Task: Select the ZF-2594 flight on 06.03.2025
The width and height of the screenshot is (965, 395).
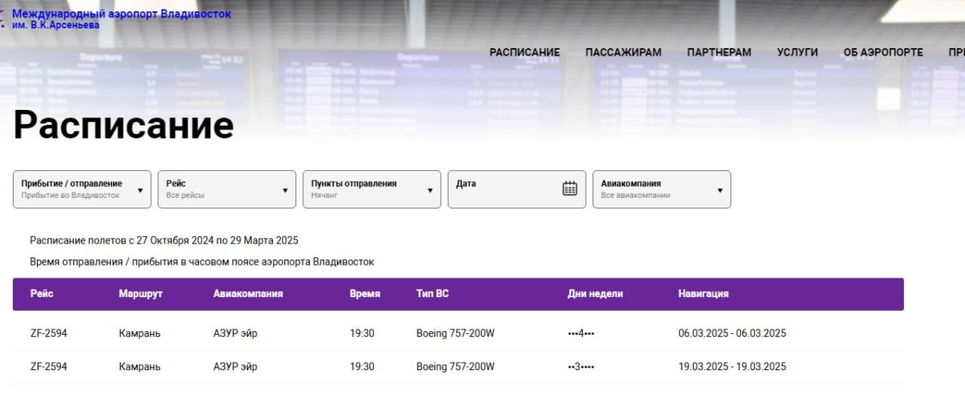Action: (x=48, y=333)
